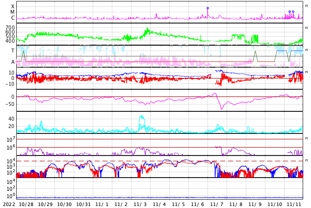This screenshot has width=311, height=208.
Task: Select the 11/ 8 date tick label
Action: [236, 205]
